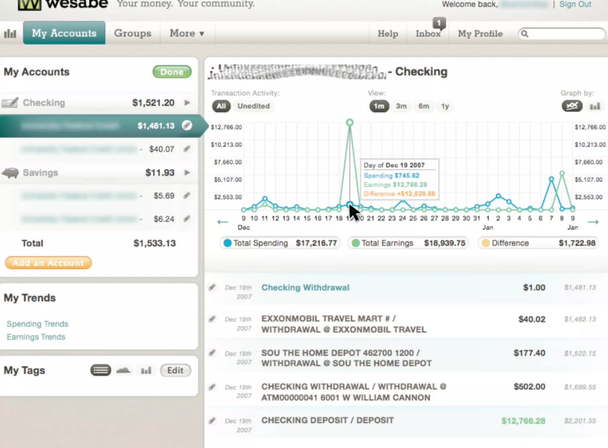The width and height of the screenshot is (608, 448).
Task: Switch to bar graph view icon
Action: point(595,106)
